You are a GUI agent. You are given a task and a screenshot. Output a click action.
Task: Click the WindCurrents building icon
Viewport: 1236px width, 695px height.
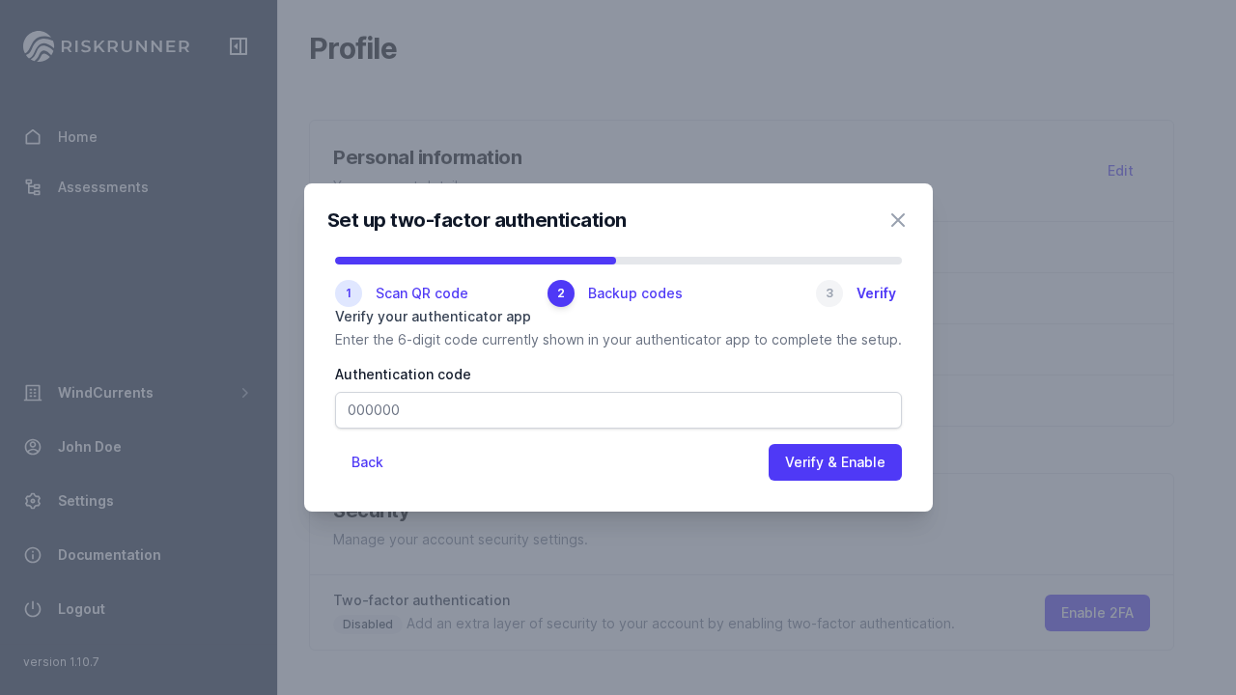33,393
